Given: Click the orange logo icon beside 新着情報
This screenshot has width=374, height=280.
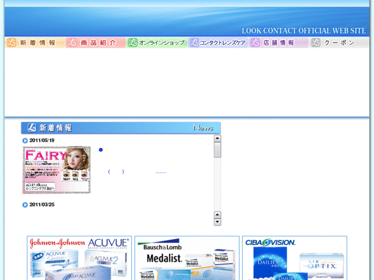Looking at the screenshot, I should pos(11,43).
